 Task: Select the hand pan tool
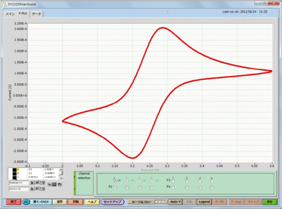(59, 184)
